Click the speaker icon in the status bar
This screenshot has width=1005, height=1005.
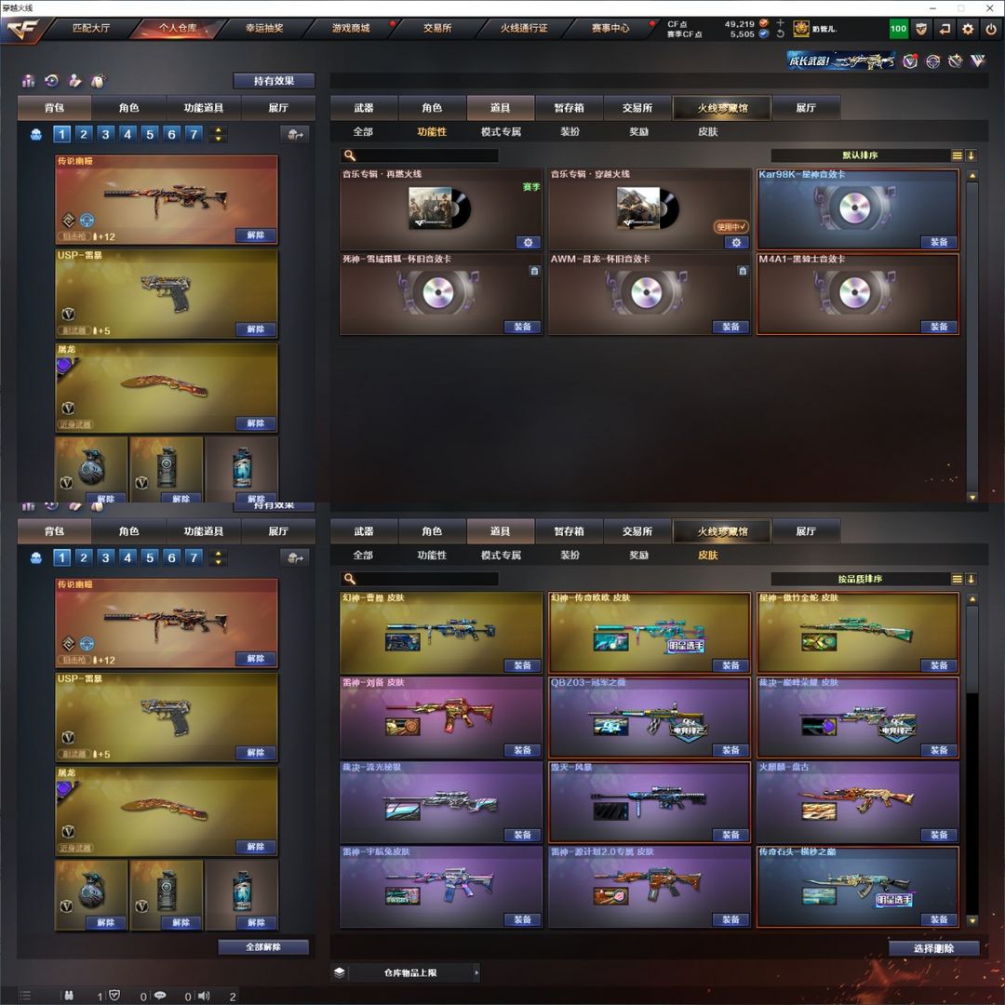tap(204, 996)
